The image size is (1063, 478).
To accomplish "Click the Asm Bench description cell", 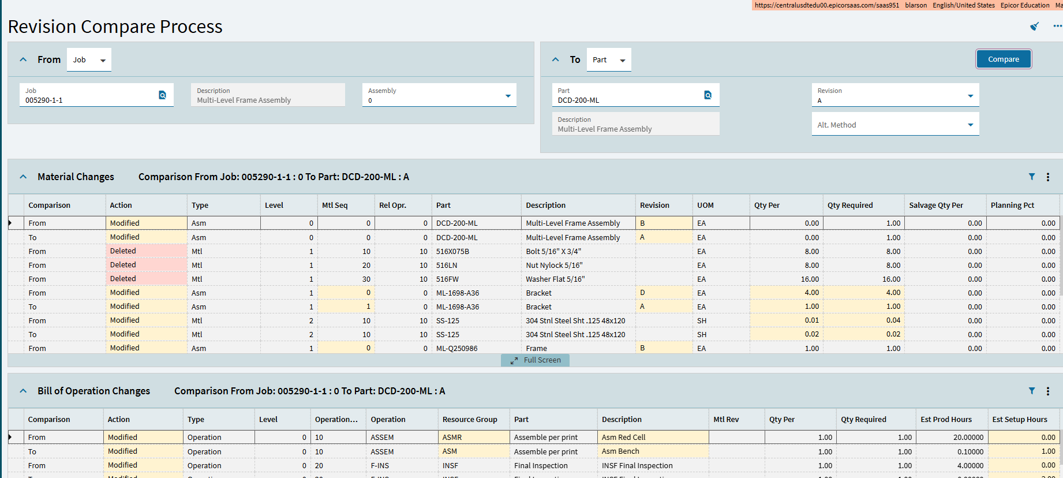I will click(x=653, y=451).
